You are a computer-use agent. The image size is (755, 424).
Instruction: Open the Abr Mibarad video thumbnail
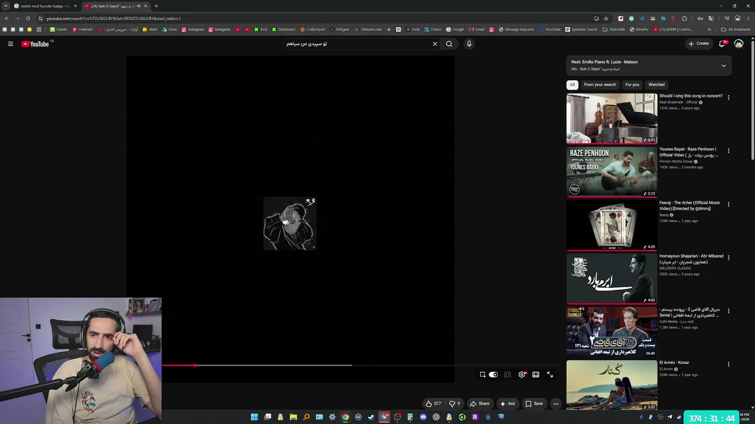(x=612, y=279)
